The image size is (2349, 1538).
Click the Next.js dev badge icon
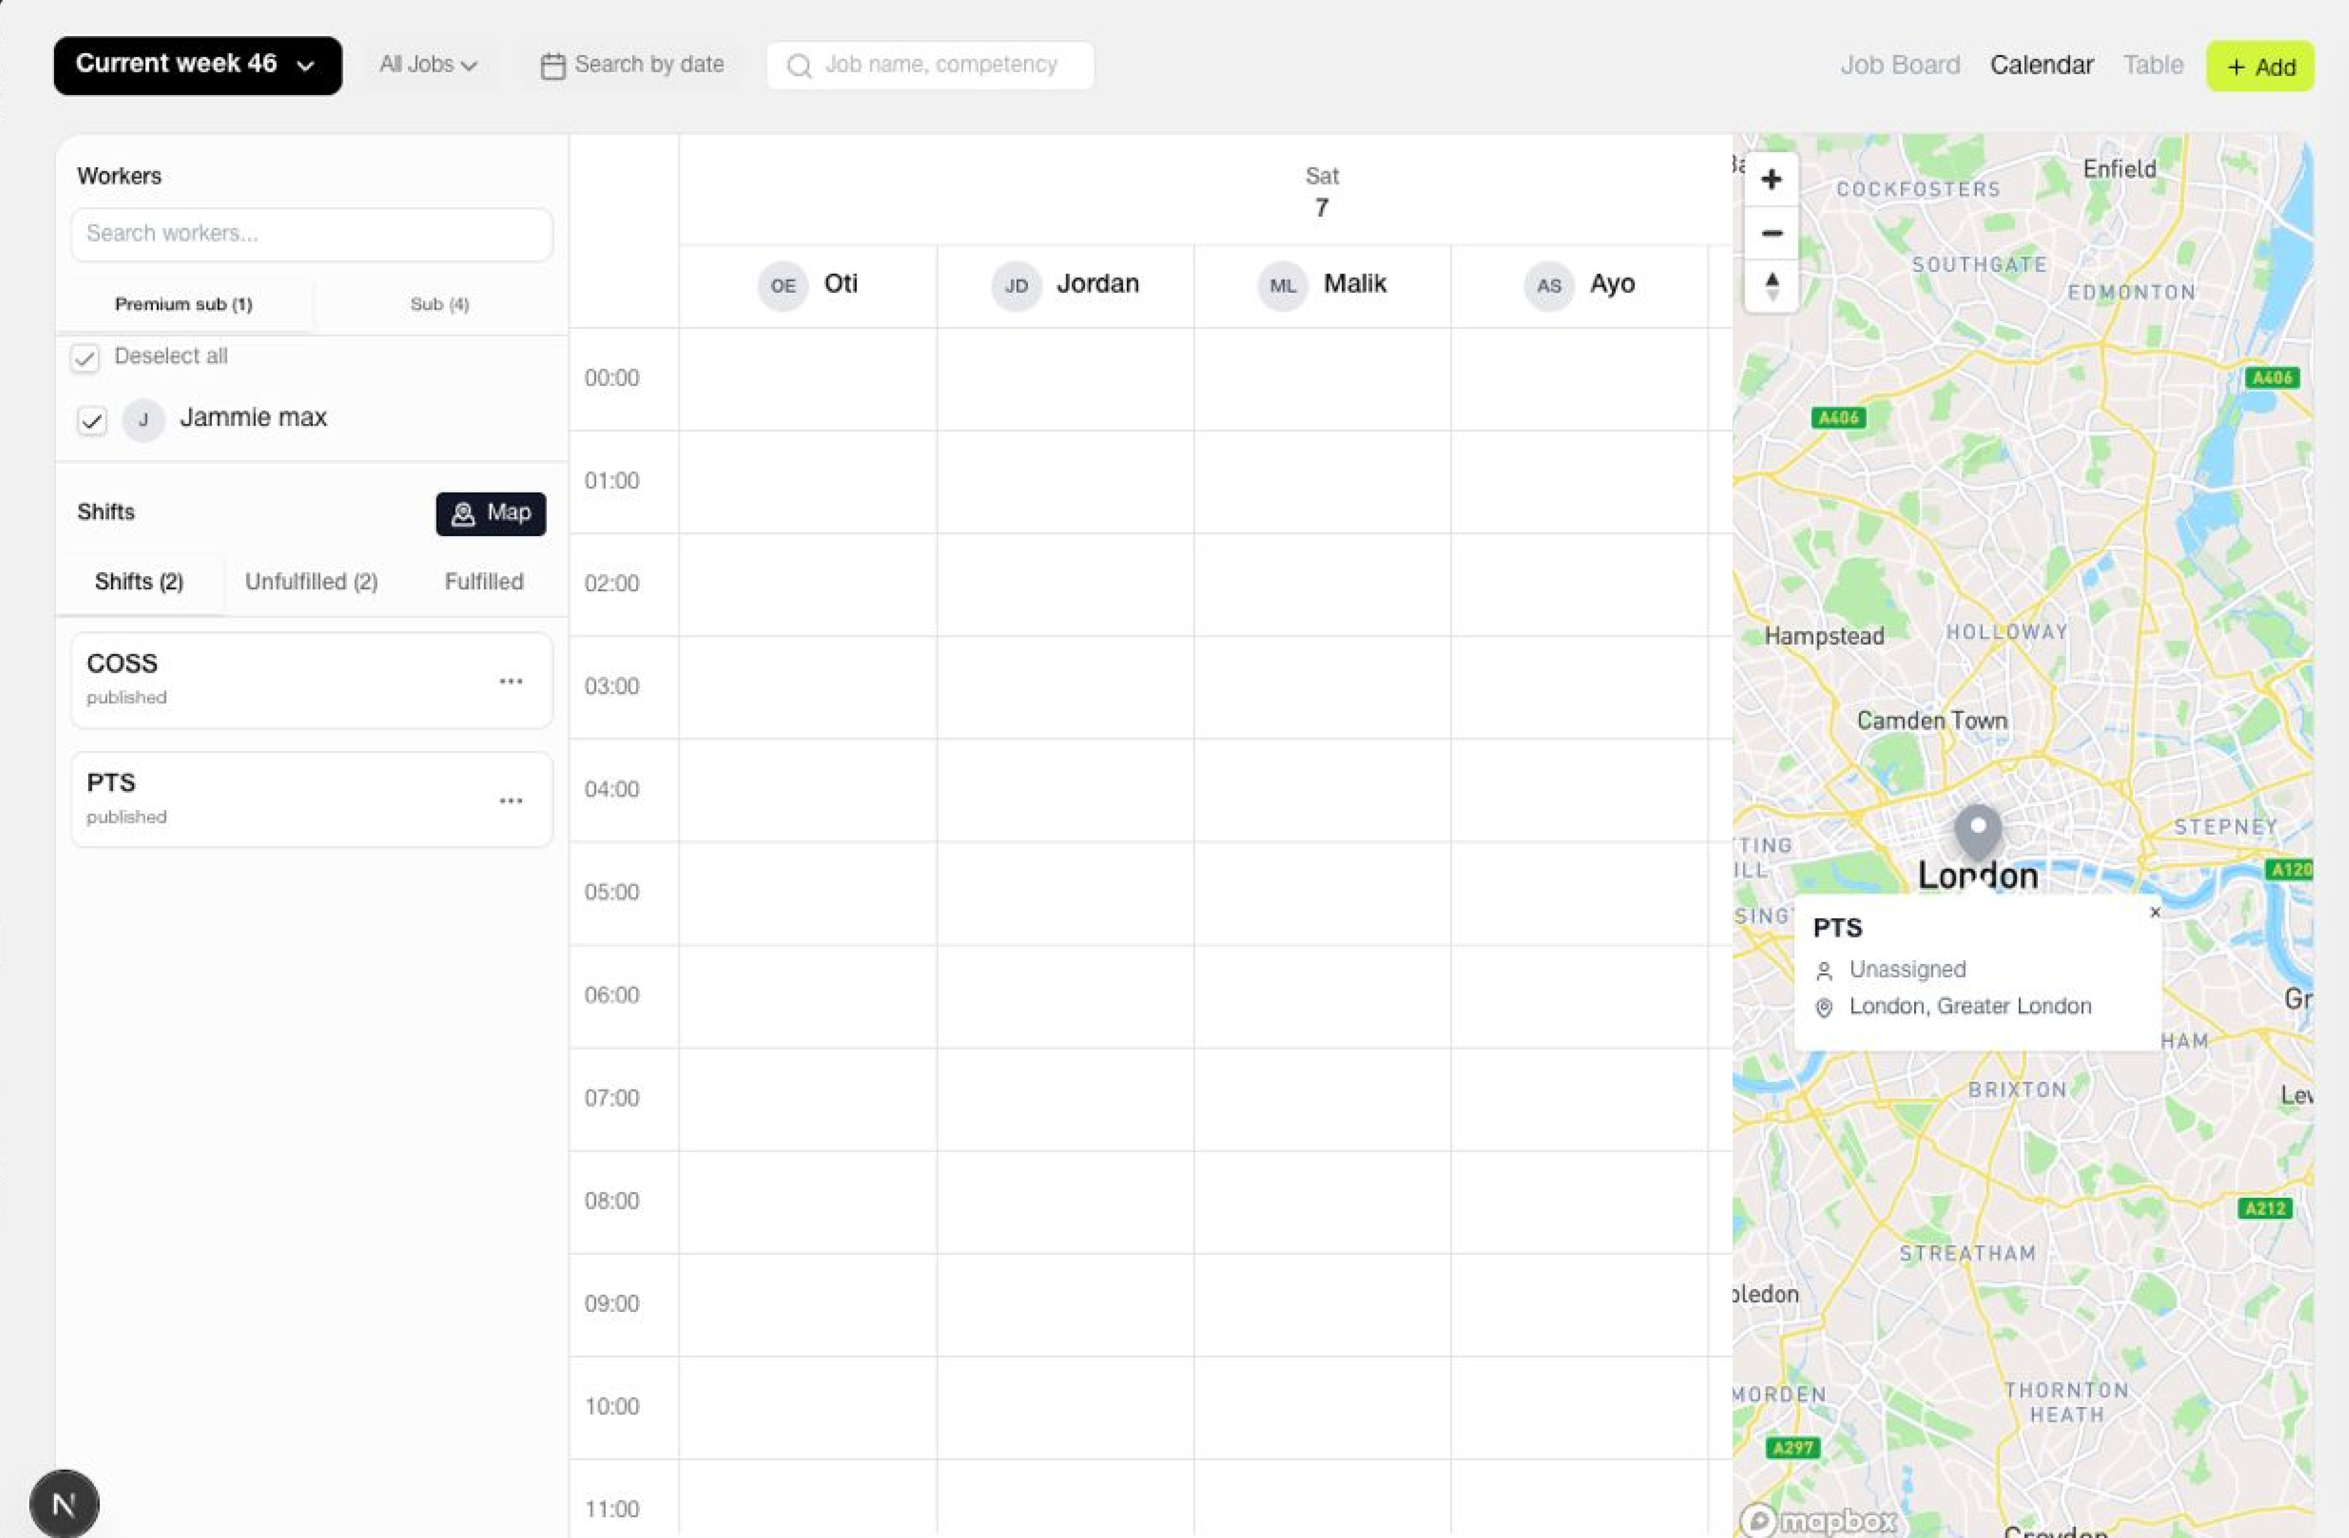(64, 1503)
